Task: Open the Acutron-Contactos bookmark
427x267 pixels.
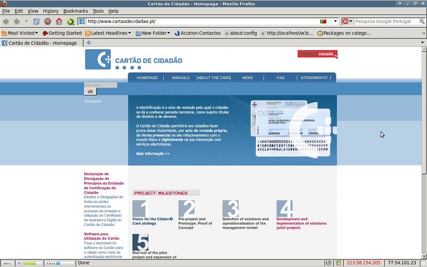Action: [x=197, y=33]
